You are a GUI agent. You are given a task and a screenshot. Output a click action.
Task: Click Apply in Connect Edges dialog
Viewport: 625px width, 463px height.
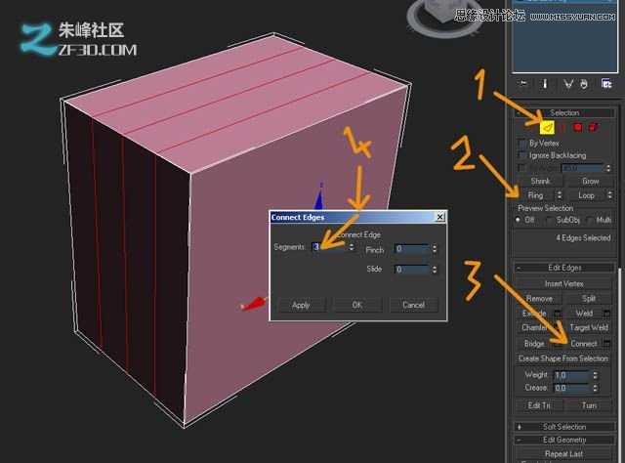click(301, 305)
